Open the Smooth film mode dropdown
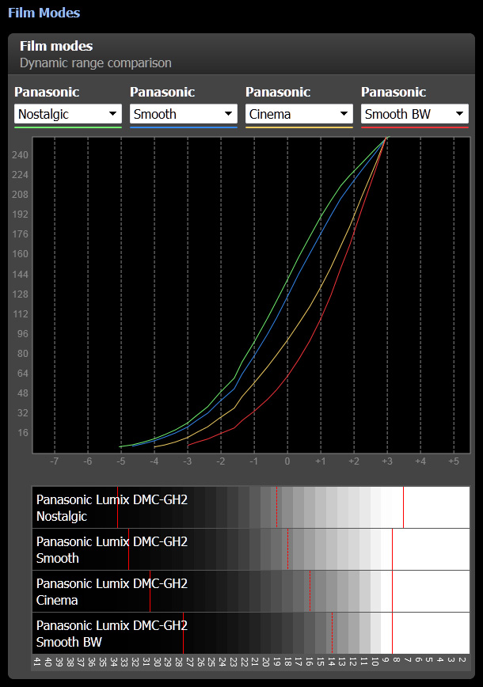The image size is (483, 687). 184,114
